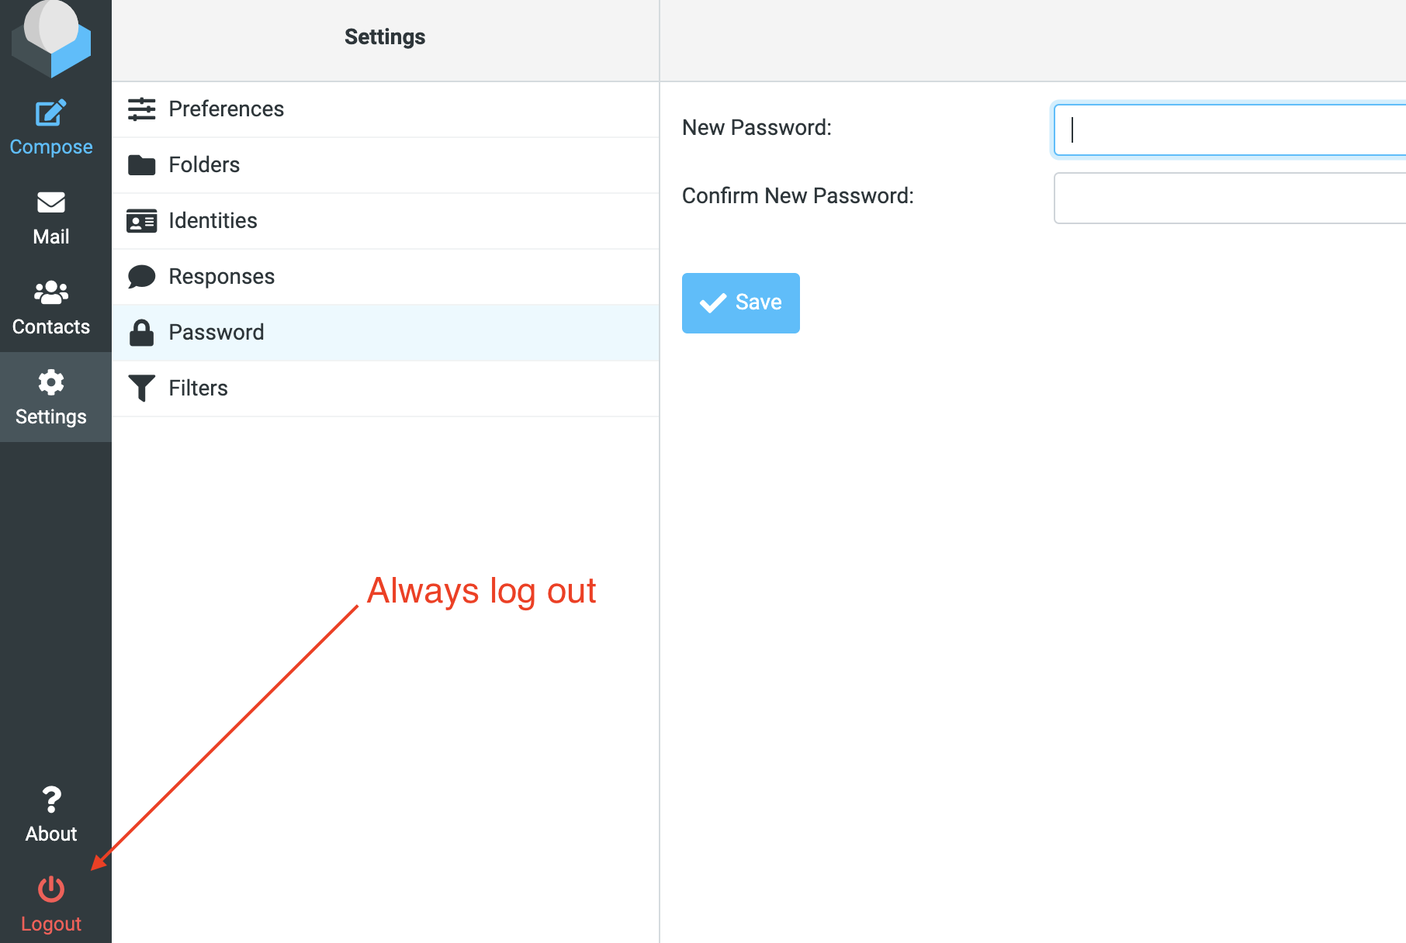Click the Preferences sliders icon

click(141, 109)
